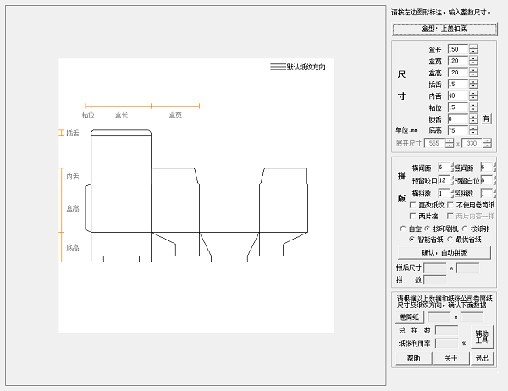This screenshot has height=391, width=508.
Task: Toggle the 两片拼 checkbox
Action: (413, 217)
